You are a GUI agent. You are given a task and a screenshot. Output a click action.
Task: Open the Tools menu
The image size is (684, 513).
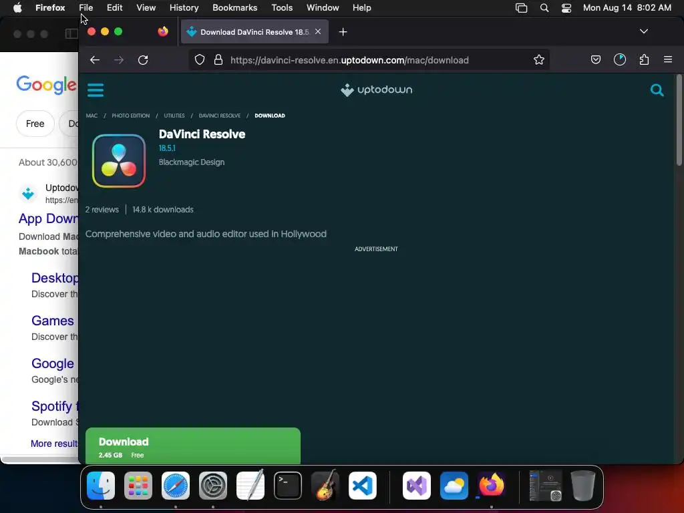pos(282,7)
